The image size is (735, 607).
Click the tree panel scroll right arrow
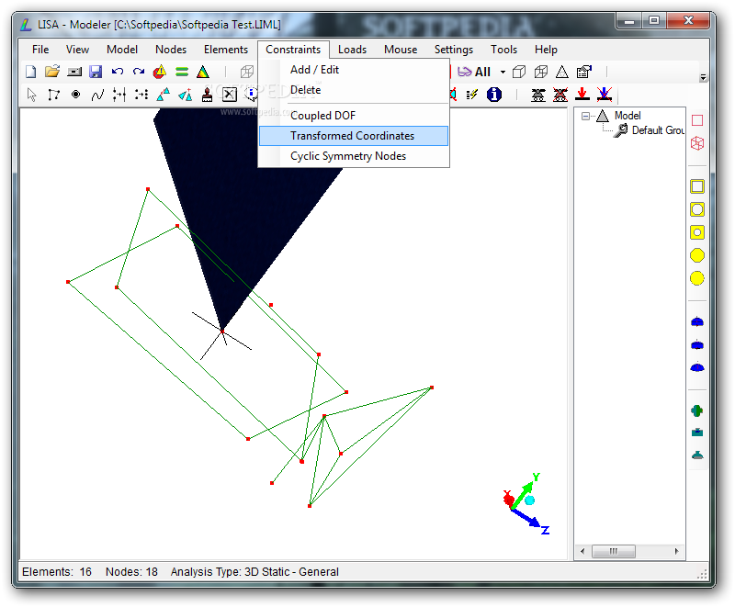tap(676, 551)
